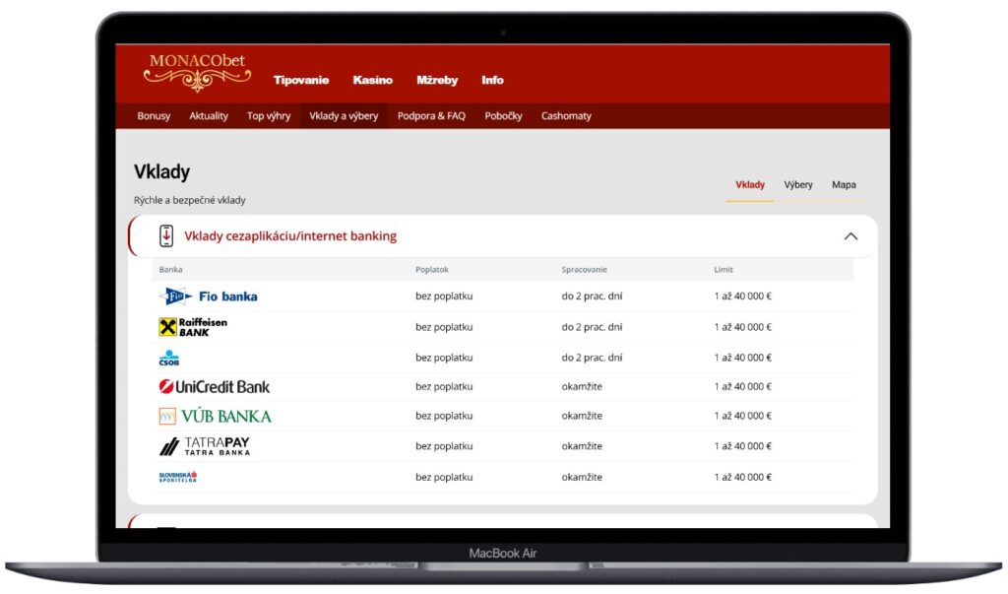
Task: Click 'okamžite' in the UniCredit Bank row
Action: (x=582, y=387)
